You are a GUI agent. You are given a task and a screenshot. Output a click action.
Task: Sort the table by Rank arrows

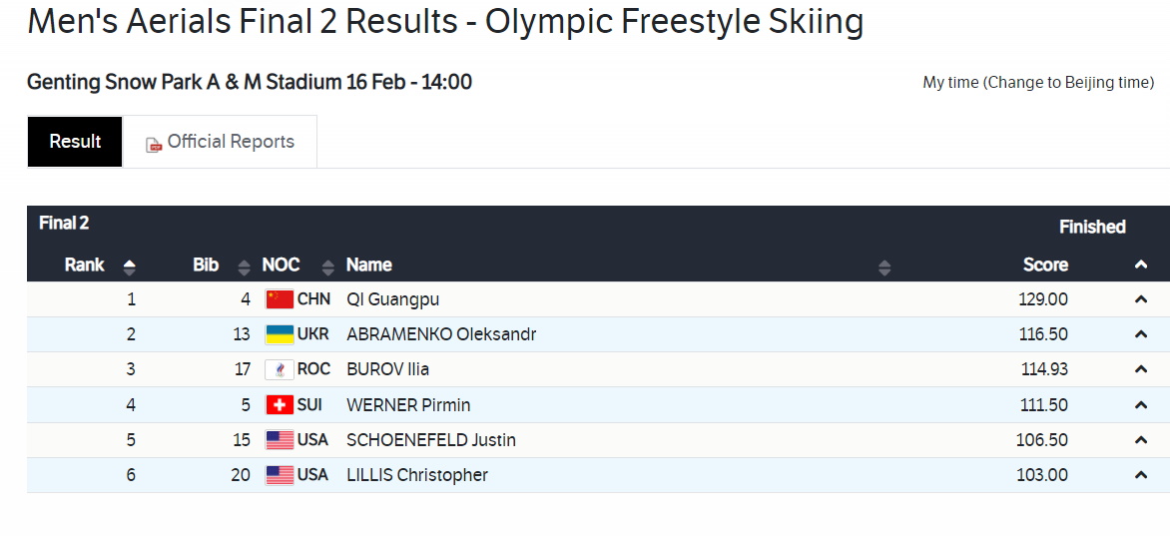coord(129,267)
